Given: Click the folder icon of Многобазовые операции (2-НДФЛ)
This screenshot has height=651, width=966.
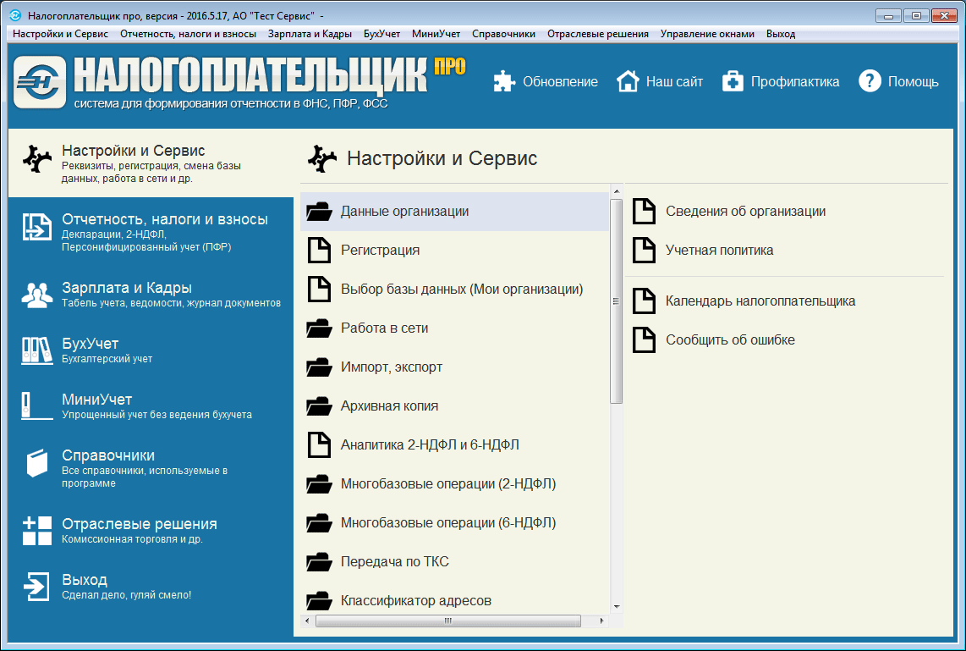Looking at the screenshot, I should (319, 484).
